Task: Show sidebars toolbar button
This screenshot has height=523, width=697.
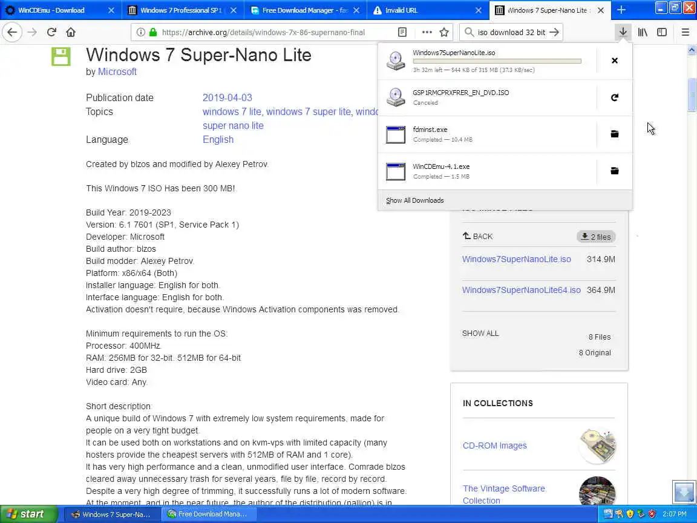Action: [x=662, y=32]
